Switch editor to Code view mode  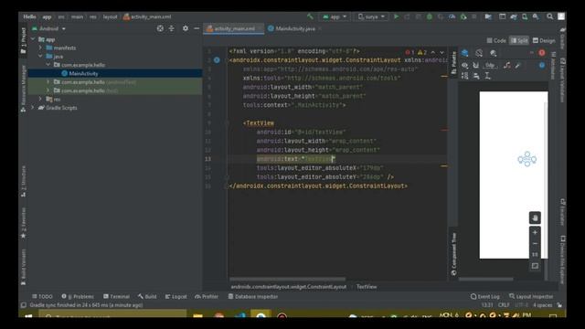pos(496,40)
